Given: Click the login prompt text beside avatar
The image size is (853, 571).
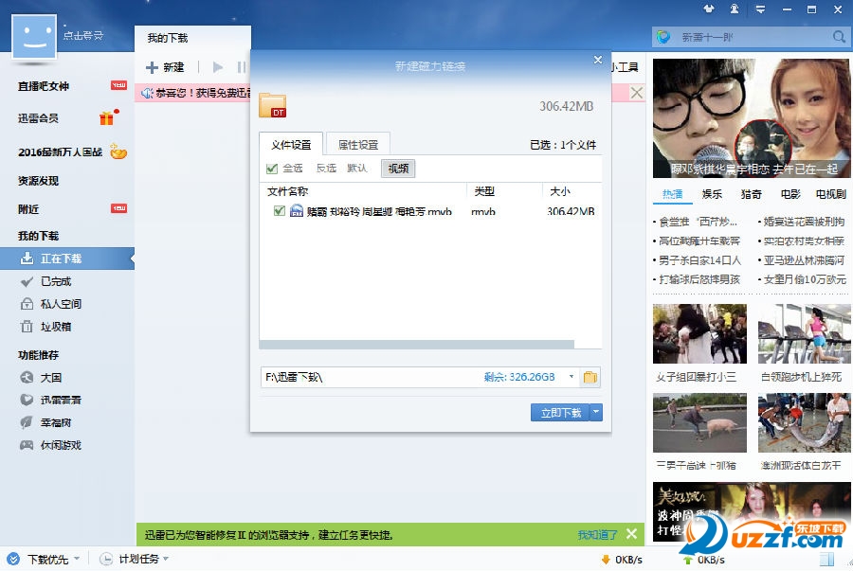Looking at the screenshot, I should [82, 36].
